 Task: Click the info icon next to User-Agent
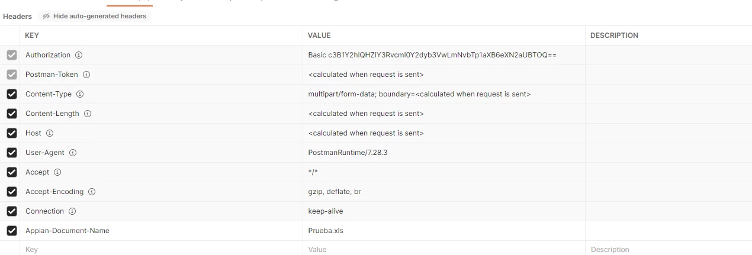coord(73,153)
